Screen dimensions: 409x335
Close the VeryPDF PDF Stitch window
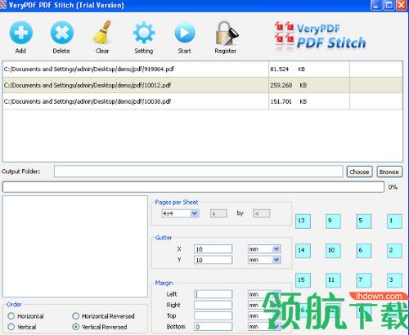tap(402, 5)
